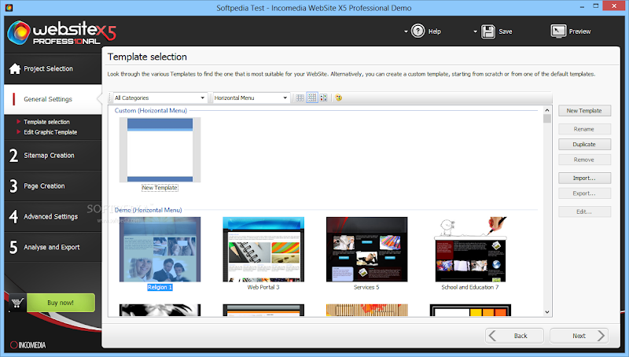Click the School and Education 7 label

[469, 287]
